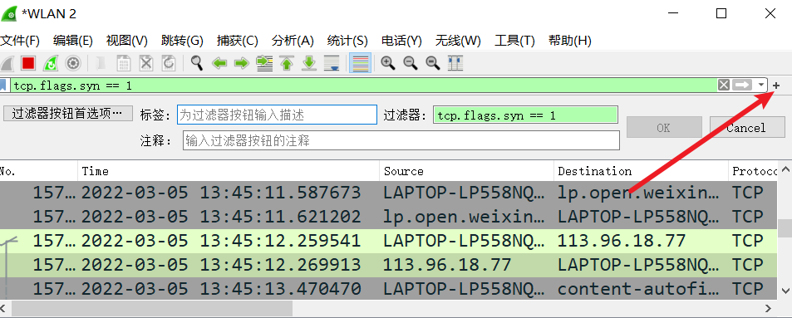The height and width of the screenshot is (318, 792).
Task: Toggle auto-scroll during live capture
Action: tap(332, 63)
